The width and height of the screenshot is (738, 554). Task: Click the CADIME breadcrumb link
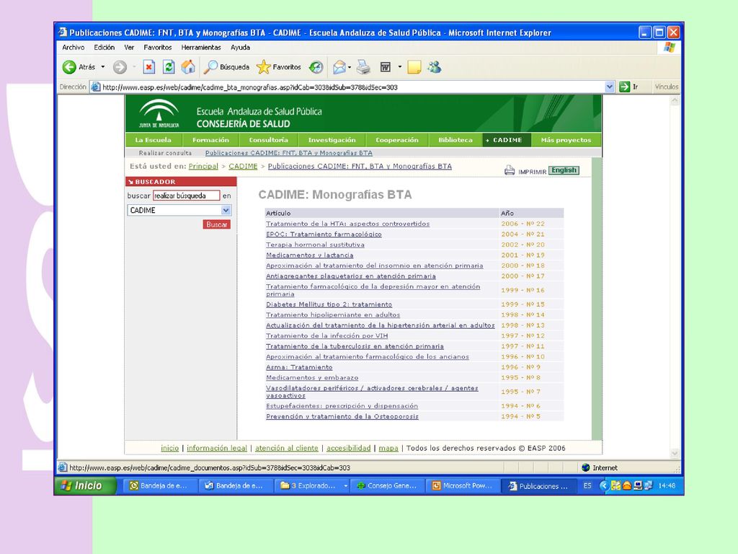coord(243,167)
